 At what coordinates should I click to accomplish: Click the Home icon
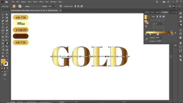tap(7, 2)
